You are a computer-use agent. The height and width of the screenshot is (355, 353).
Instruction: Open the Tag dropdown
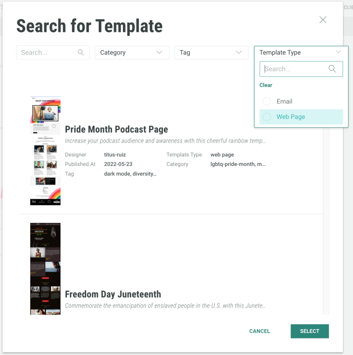point(211,52)
